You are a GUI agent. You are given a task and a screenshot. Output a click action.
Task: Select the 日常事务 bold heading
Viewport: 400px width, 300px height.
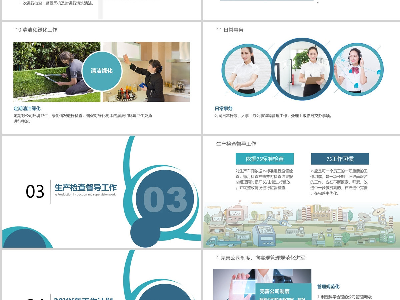point(224,109)
